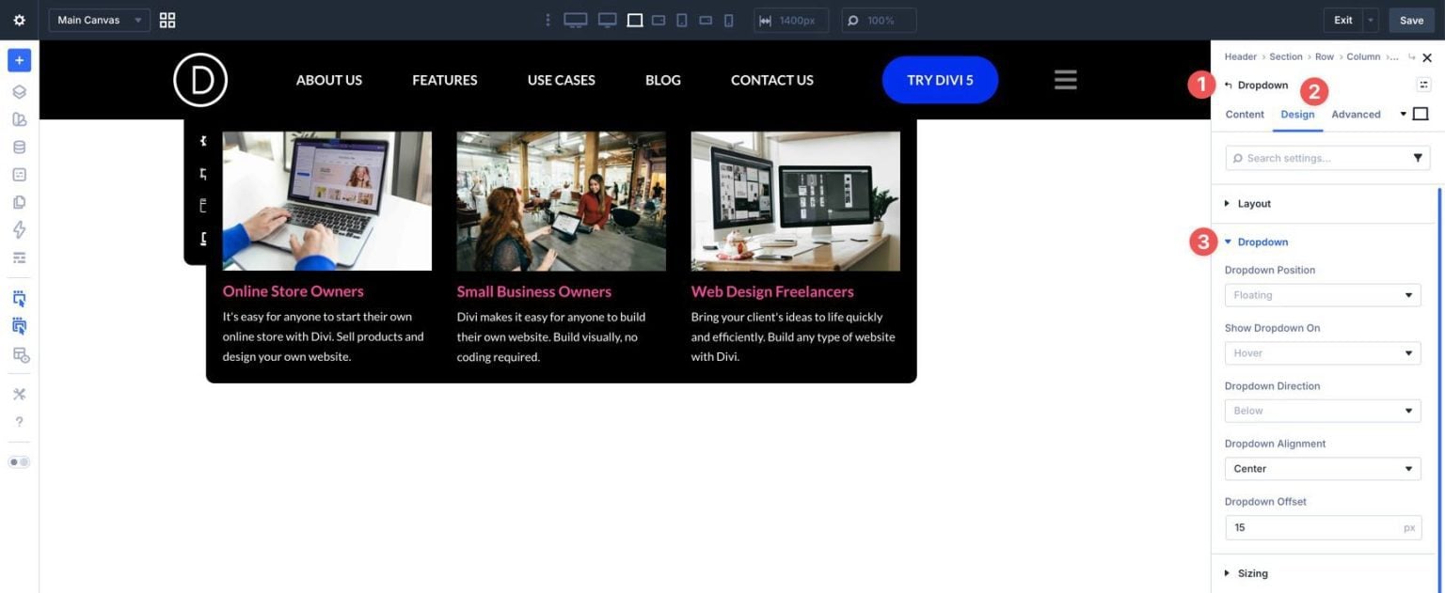
Task: Click the TRY DIVI 5 button
Action: tap(940, 80)
